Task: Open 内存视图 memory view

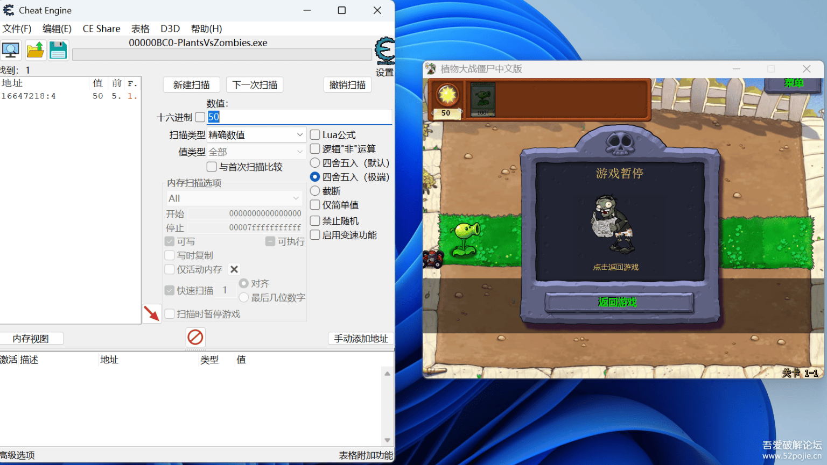Action: click(31, 339)
